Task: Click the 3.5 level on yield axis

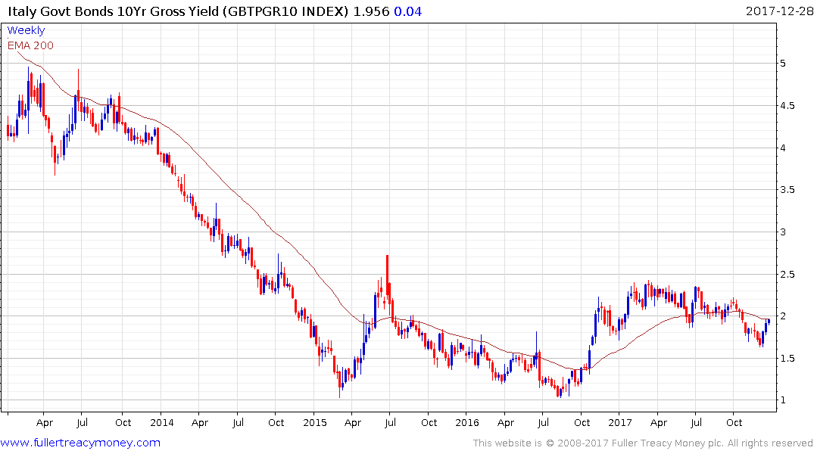Action: coord(787,190)
